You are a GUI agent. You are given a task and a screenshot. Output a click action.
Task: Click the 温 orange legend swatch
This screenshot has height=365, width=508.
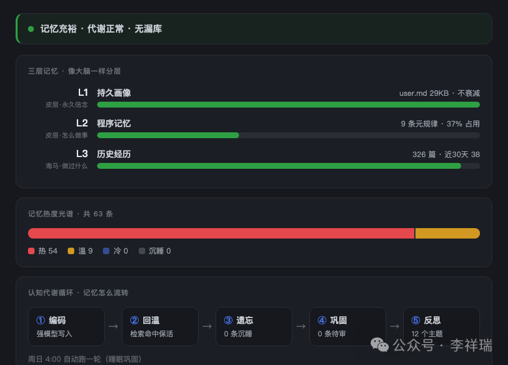(x=71, y=251)
